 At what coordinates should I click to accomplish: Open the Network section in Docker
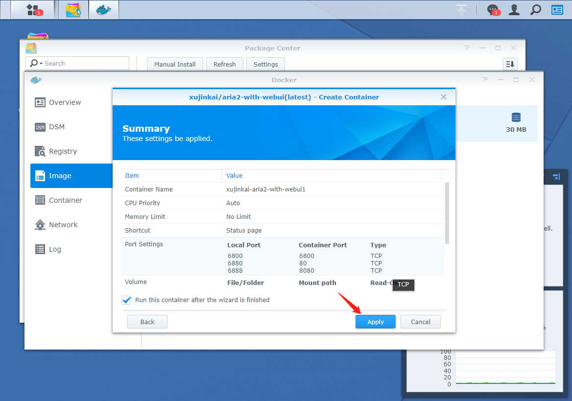[71, 224]
